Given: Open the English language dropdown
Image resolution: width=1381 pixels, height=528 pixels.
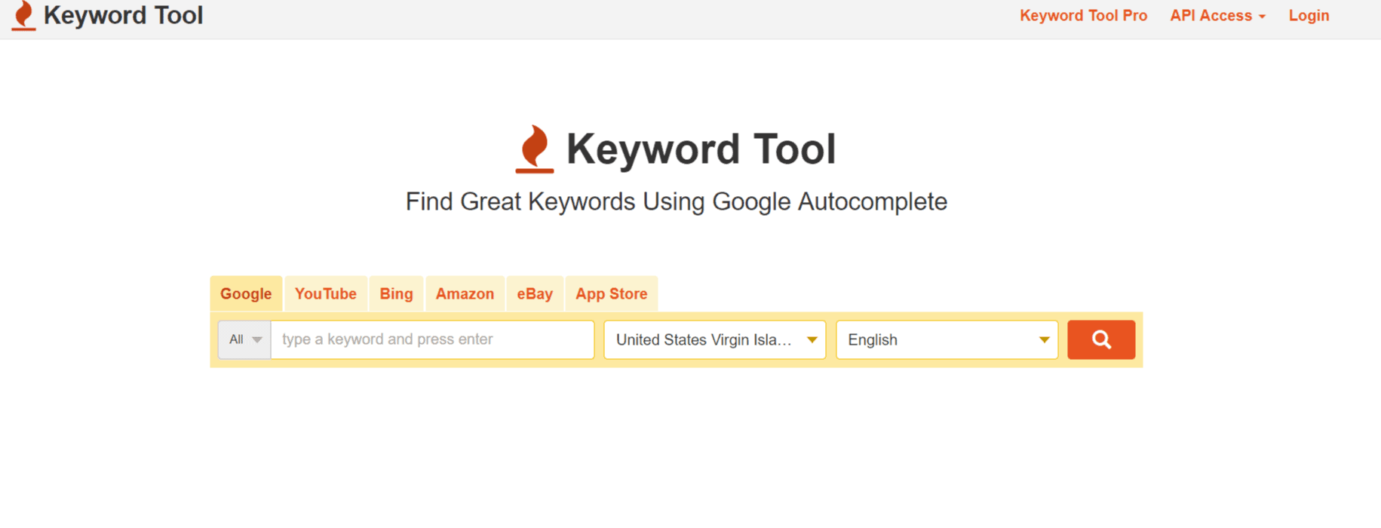Looking at the screenshot, I should [x=947, y=339].
